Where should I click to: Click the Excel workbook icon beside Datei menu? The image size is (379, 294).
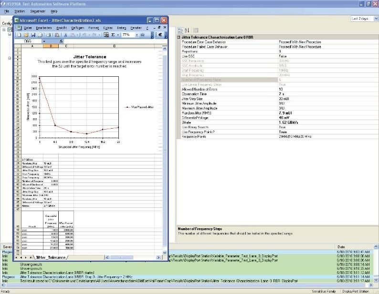[19, 28]
